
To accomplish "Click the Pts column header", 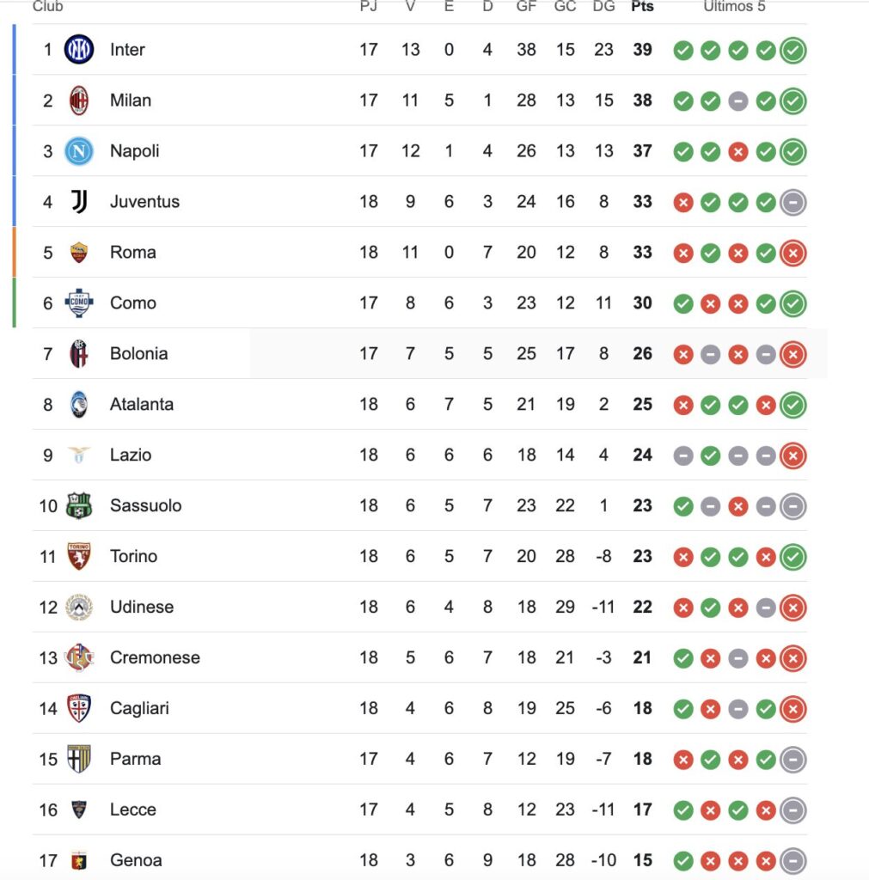I will tap(642, 7).
